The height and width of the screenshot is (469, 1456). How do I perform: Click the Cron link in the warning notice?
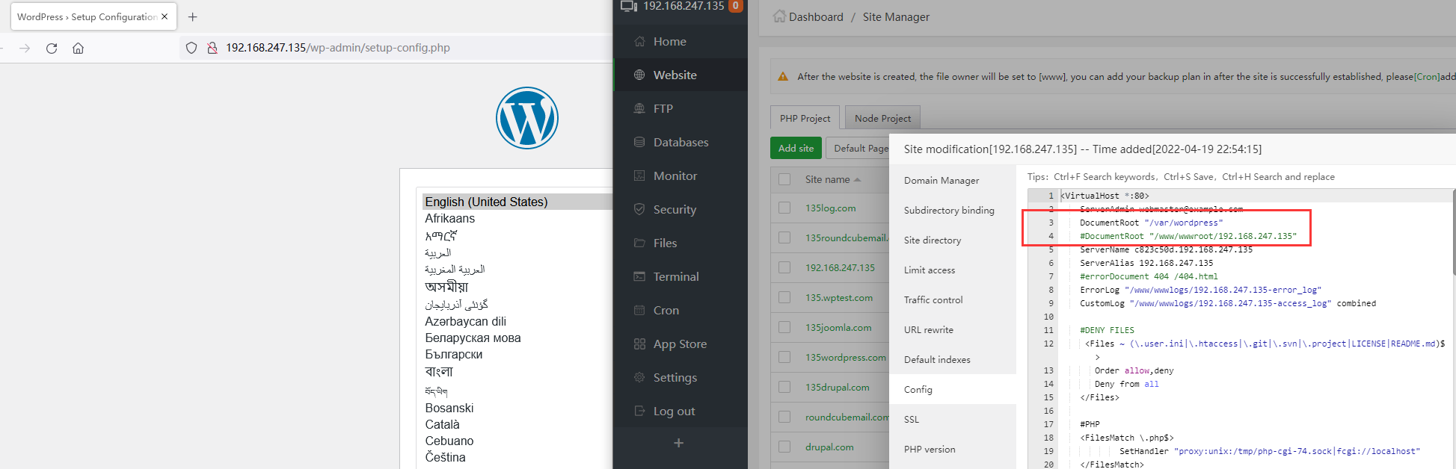[1427, 76]
